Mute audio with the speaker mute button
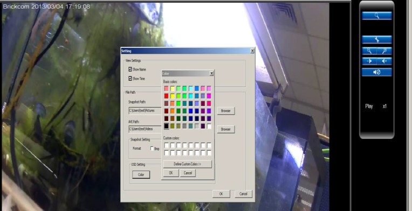Viewport: 412px width, 211px height. point(376,72)
